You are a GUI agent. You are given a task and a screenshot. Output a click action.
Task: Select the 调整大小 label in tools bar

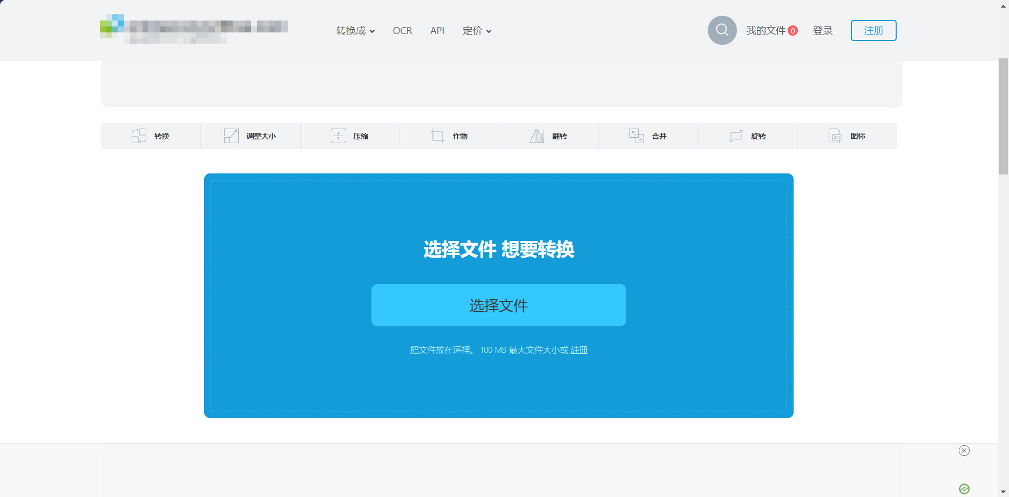261,136
